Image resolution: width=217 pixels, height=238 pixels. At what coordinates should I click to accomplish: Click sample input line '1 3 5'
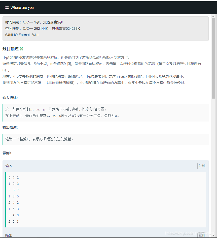pos(14,196)
